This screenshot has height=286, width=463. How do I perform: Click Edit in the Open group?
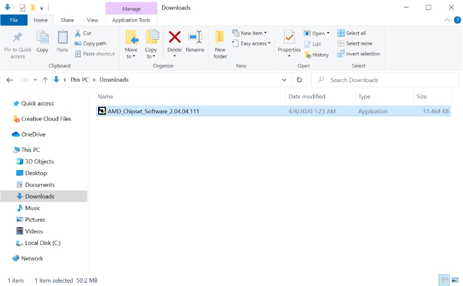tap(313, 44)
